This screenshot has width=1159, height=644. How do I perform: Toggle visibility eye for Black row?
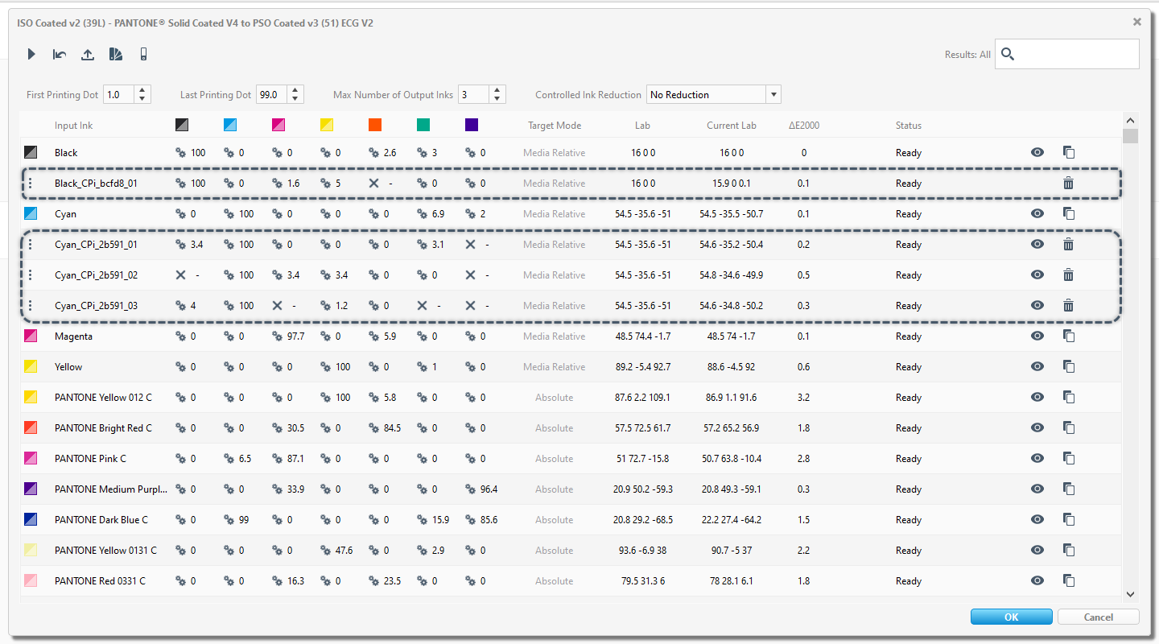1037,152
